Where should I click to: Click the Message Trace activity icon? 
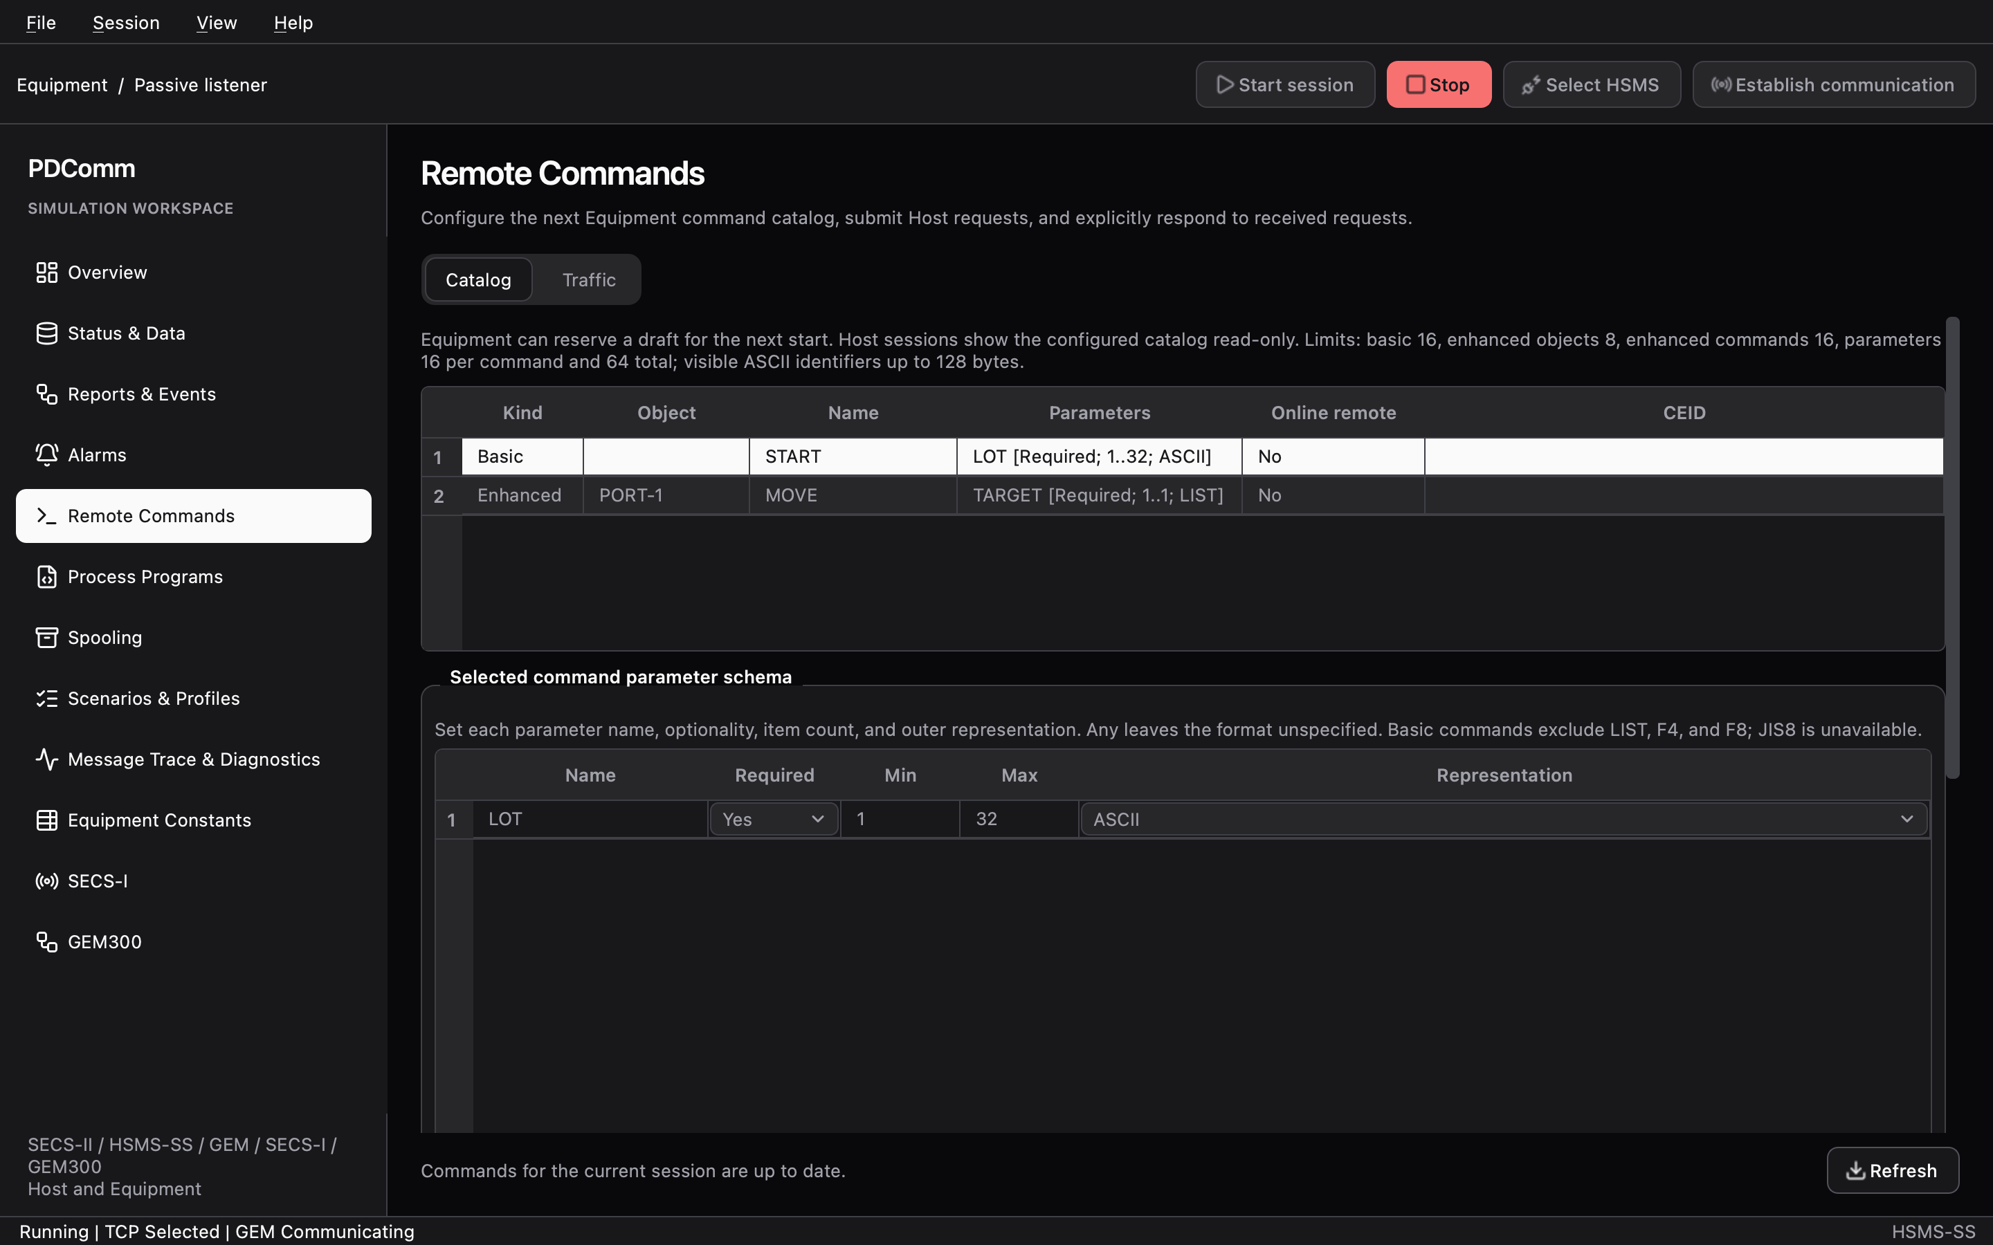click(47, 760)
